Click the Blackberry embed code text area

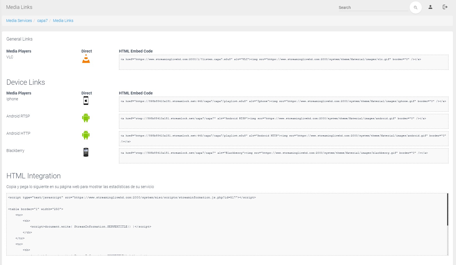click(x=283, y=156)
